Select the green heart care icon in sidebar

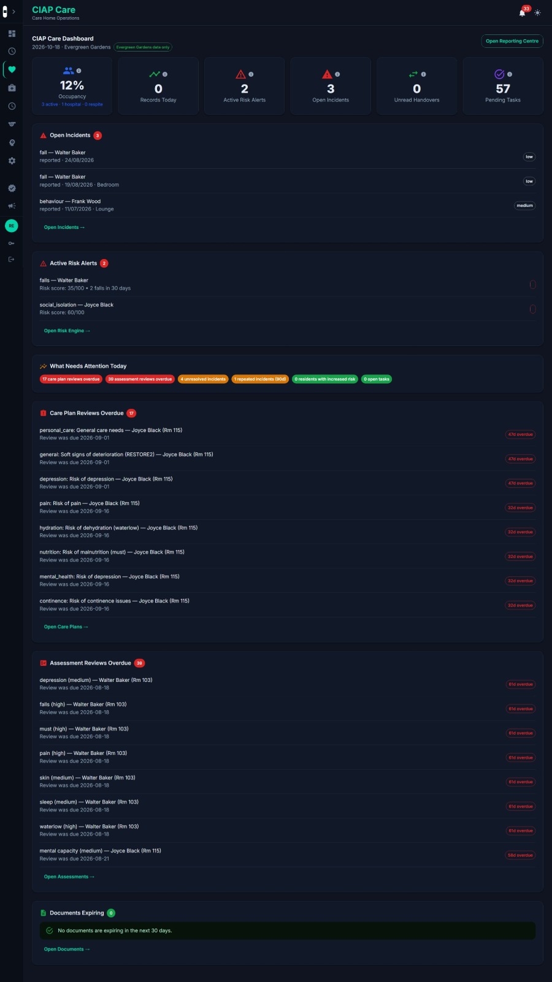(x=12, y=69)
